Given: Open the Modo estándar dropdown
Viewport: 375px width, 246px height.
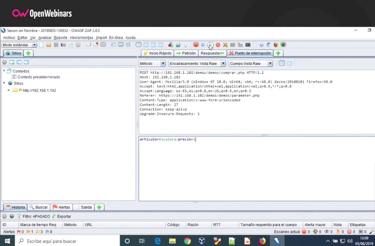Looking at the screenshot, I should coord(34,45).
